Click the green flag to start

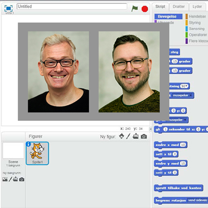tap(135, 9)
